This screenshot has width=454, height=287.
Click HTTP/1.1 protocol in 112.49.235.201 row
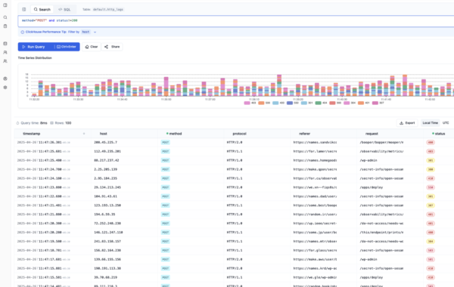pos(235,151)
